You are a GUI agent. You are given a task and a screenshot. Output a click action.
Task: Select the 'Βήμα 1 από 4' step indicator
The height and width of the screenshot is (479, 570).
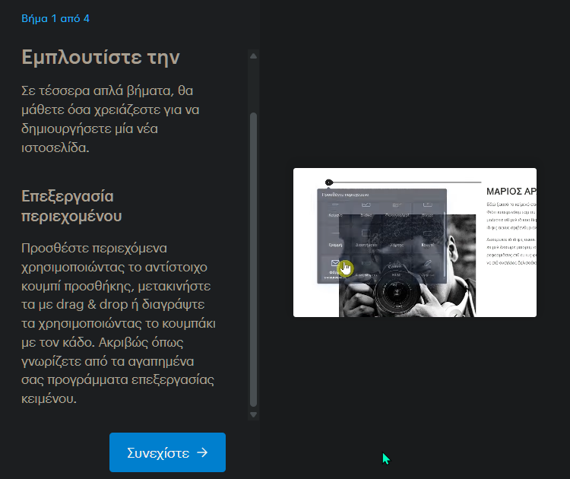[55, 18]
